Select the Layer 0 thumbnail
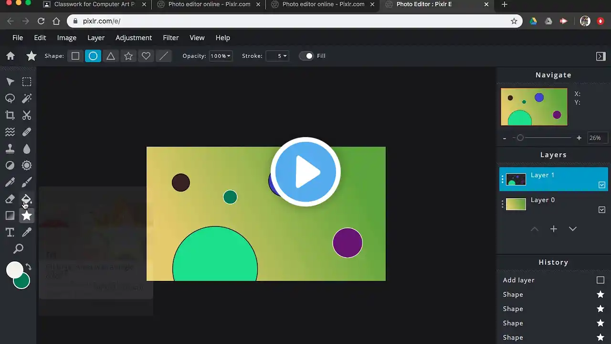 click(516, 204)
